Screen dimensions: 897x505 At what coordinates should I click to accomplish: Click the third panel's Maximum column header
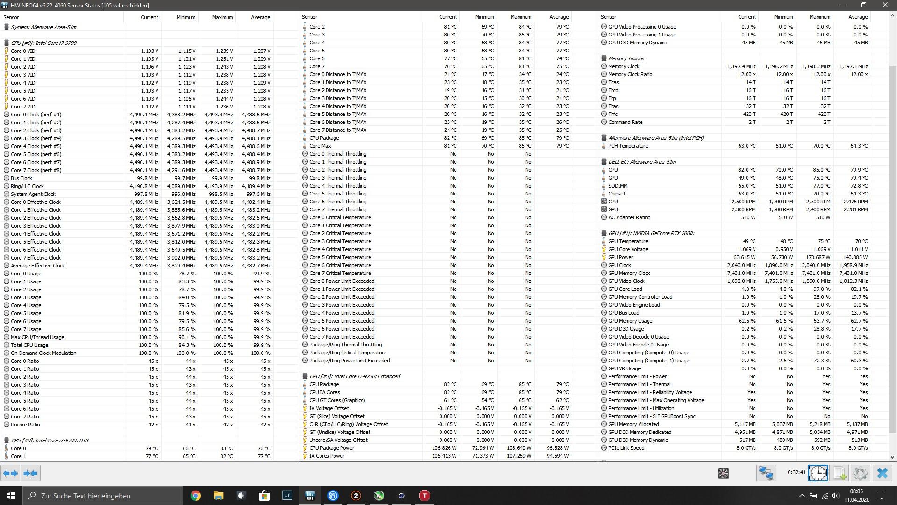tap(819, 17)
